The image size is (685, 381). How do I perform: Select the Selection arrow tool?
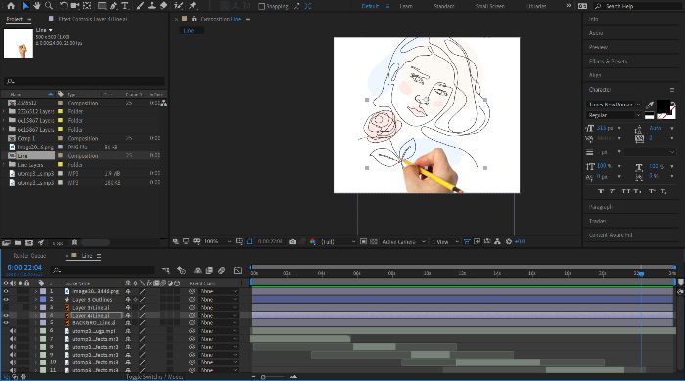25,6
